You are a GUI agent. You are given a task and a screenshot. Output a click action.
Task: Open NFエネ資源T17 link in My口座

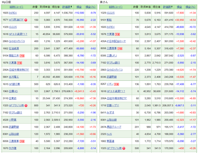[18, 34]
